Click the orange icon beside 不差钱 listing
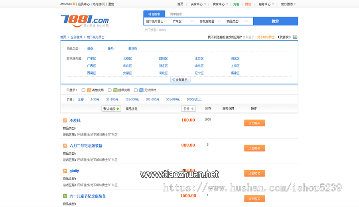 65,120
